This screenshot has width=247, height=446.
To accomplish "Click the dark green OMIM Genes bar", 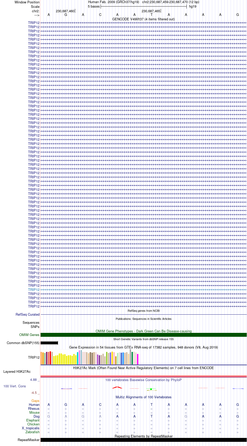I will click(144, 335).
